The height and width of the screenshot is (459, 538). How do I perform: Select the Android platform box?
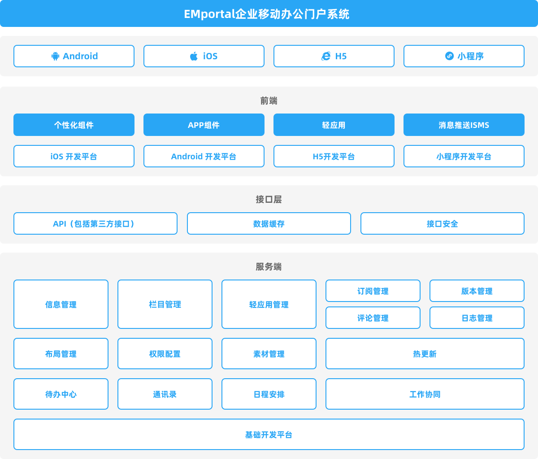coord(74,56)
